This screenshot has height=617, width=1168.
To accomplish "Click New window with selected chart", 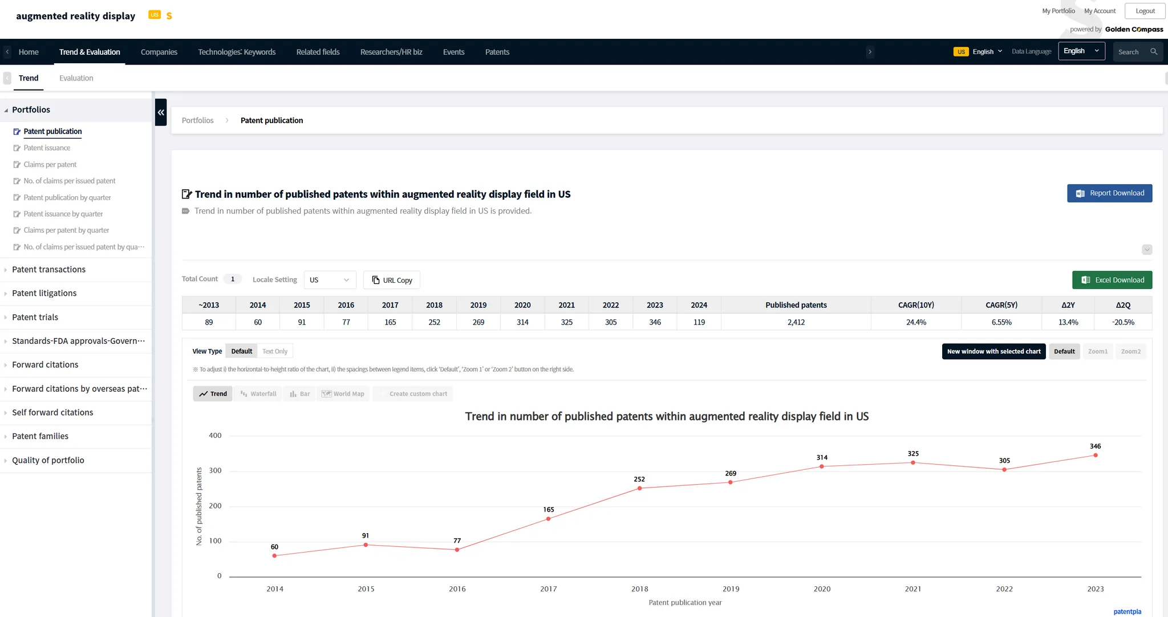I will click(993, 351).
